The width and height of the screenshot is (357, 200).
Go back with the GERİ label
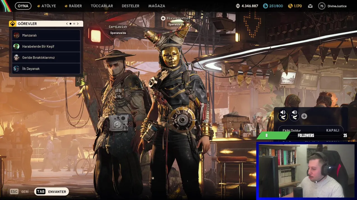[x=25, y=192]
